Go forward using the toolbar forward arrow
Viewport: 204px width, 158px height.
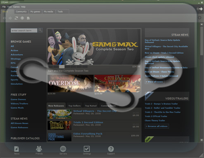point(10,18)
